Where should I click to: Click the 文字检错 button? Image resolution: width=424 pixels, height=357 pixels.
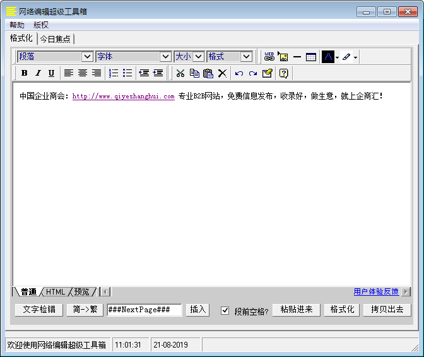[x=39, y=310]
